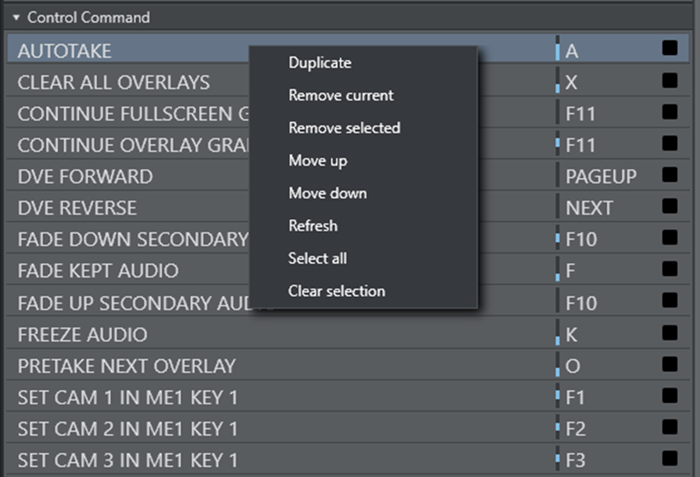The width and height of the screenshot is (700, 477).
Task: Choose Move down menu option
Action: (x=327, y=193)
